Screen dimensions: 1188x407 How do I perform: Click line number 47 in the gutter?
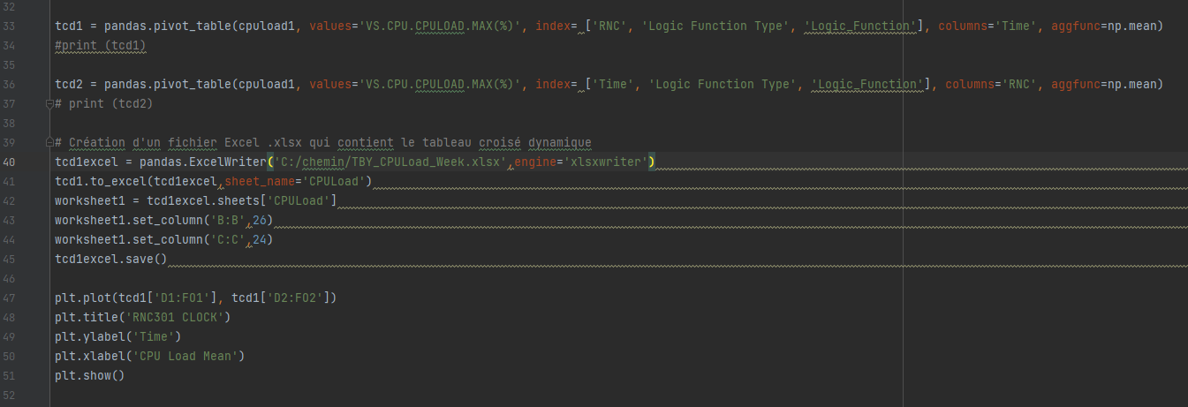(9, 298)
